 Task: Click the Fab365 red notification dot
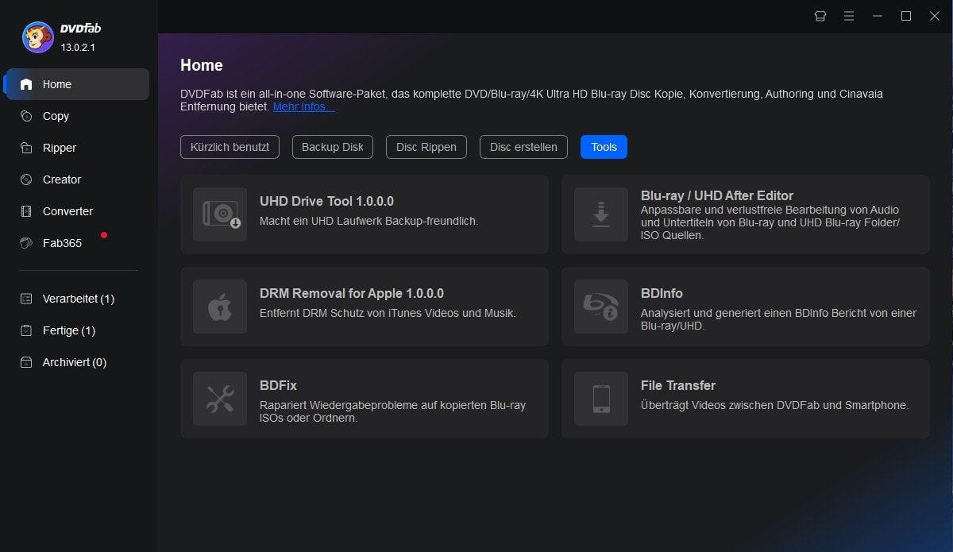(x=104, y=235)
